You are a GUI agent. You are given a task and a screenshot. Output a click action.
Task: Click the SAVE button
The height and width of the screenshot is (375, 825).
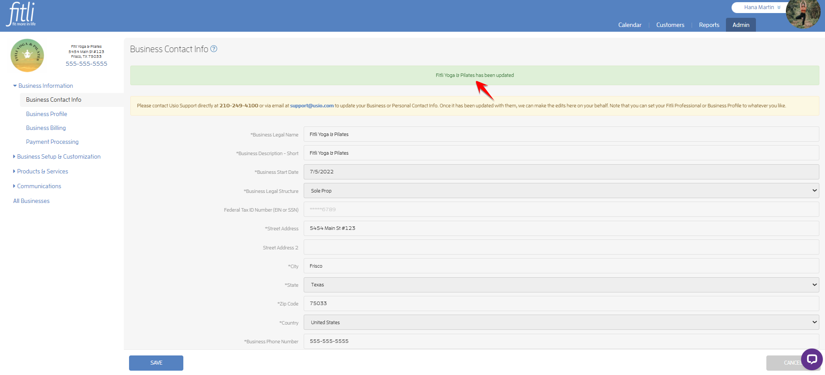coord(156,363)
